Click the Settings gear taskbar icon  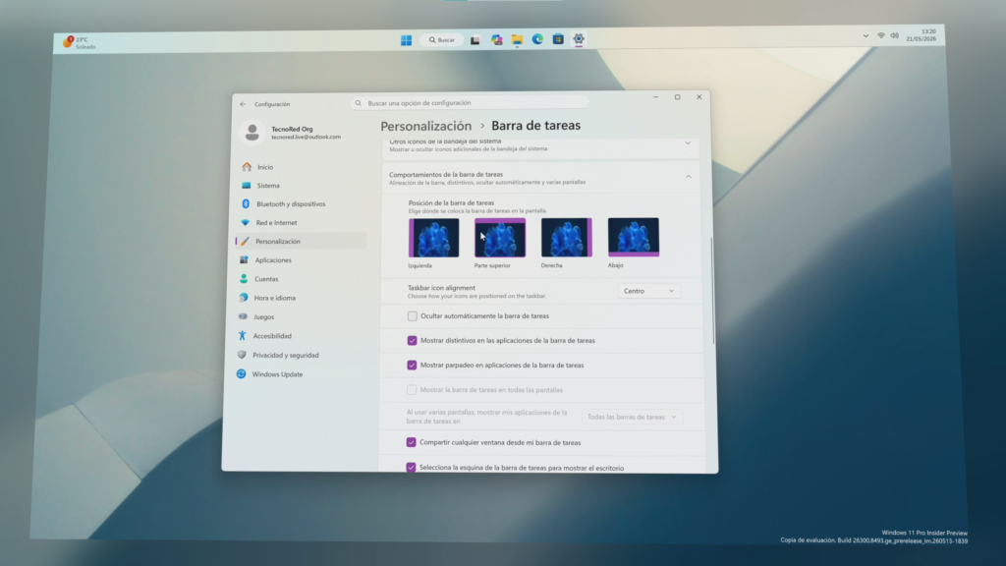(x=579, y=39)
